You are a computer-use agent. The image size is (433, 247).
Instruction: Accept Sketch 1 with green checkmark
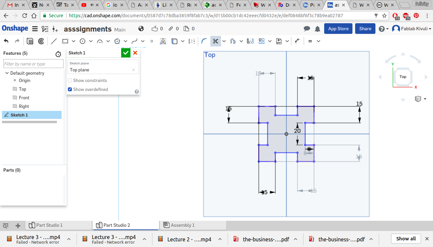(126, 53)
